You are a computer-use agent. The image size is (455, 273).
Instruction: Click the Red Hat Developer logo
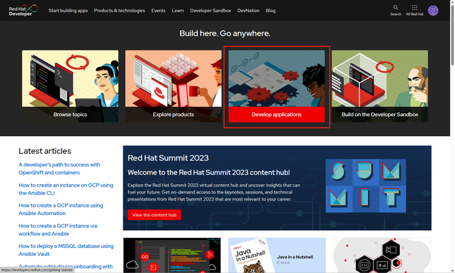tap(23, 11)
